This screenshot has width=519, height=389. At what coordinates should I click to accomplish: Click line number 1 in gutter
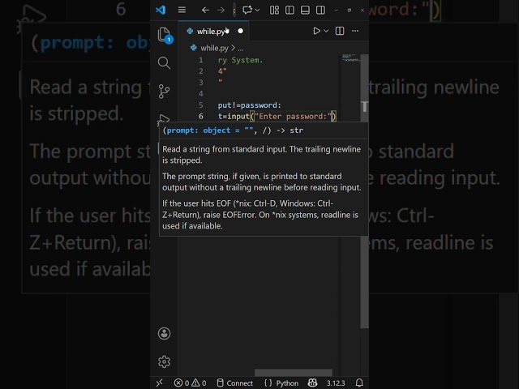coord(201,60)
